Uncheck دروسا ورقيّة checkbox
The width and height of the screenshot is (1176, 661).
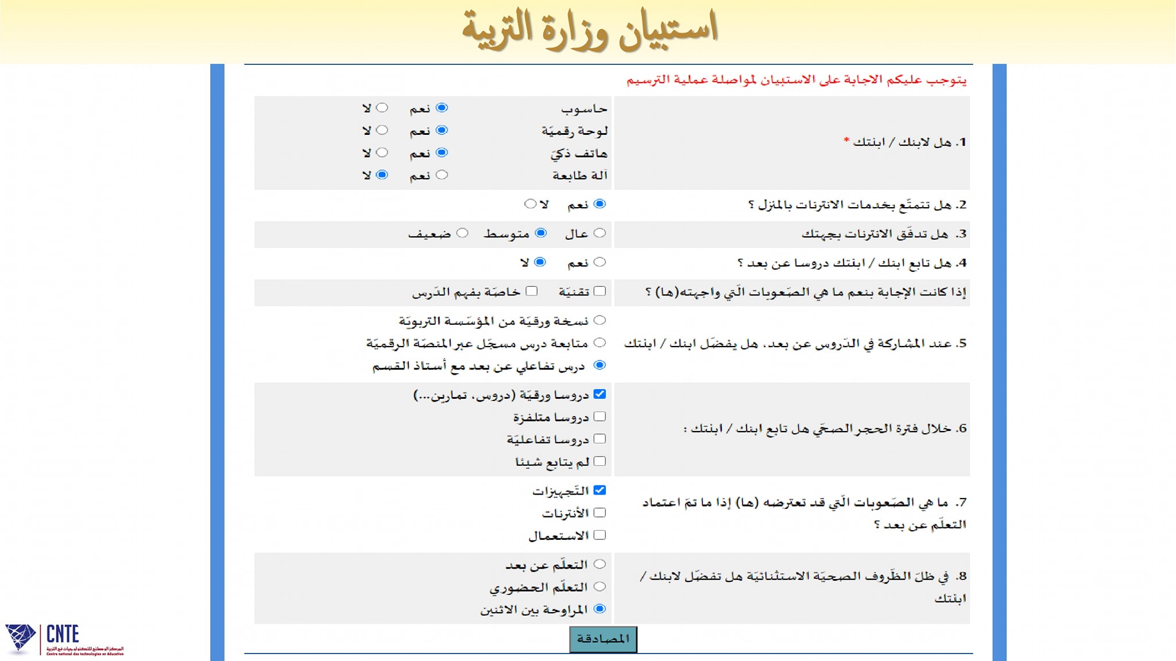(600, 394)
